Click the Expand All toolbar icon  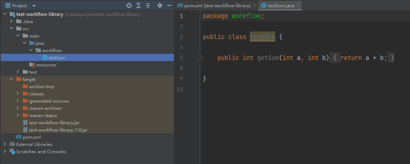point(138,5)
